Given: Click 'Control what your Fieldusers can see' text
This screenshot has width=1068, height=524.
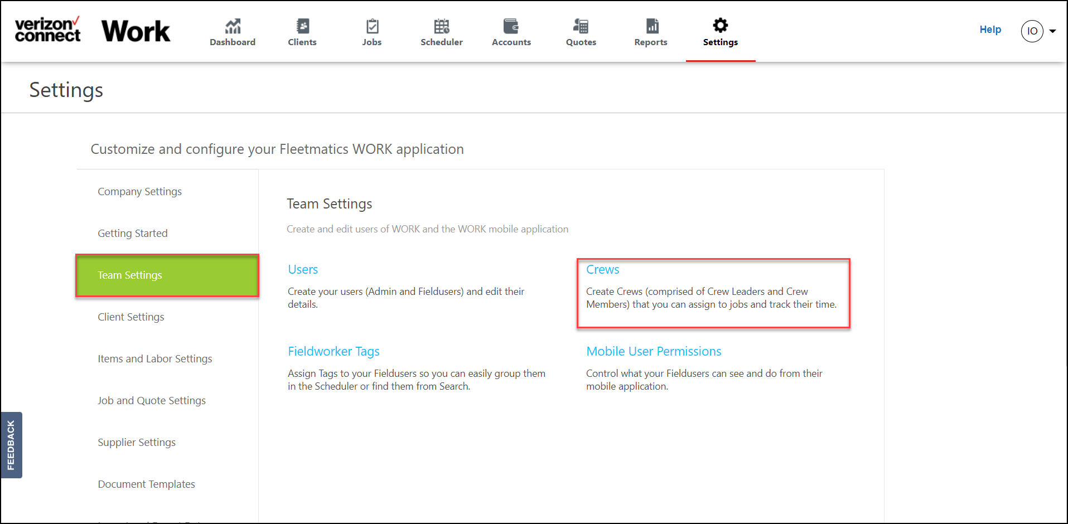Looking at the screenshot, I should [x=704, y=380].
